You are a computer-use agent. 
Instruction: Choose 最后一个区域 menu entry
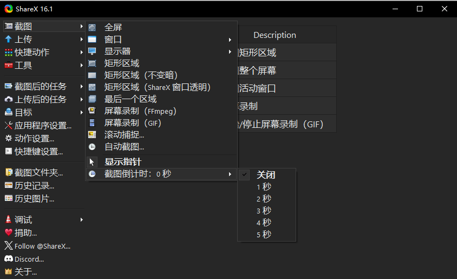(162, 99)
